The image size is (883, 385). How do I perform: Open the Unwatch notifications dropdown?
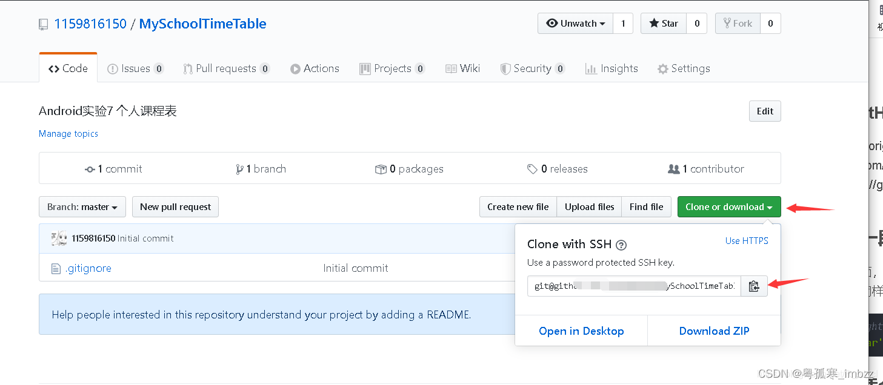click(x=575, y=24)
